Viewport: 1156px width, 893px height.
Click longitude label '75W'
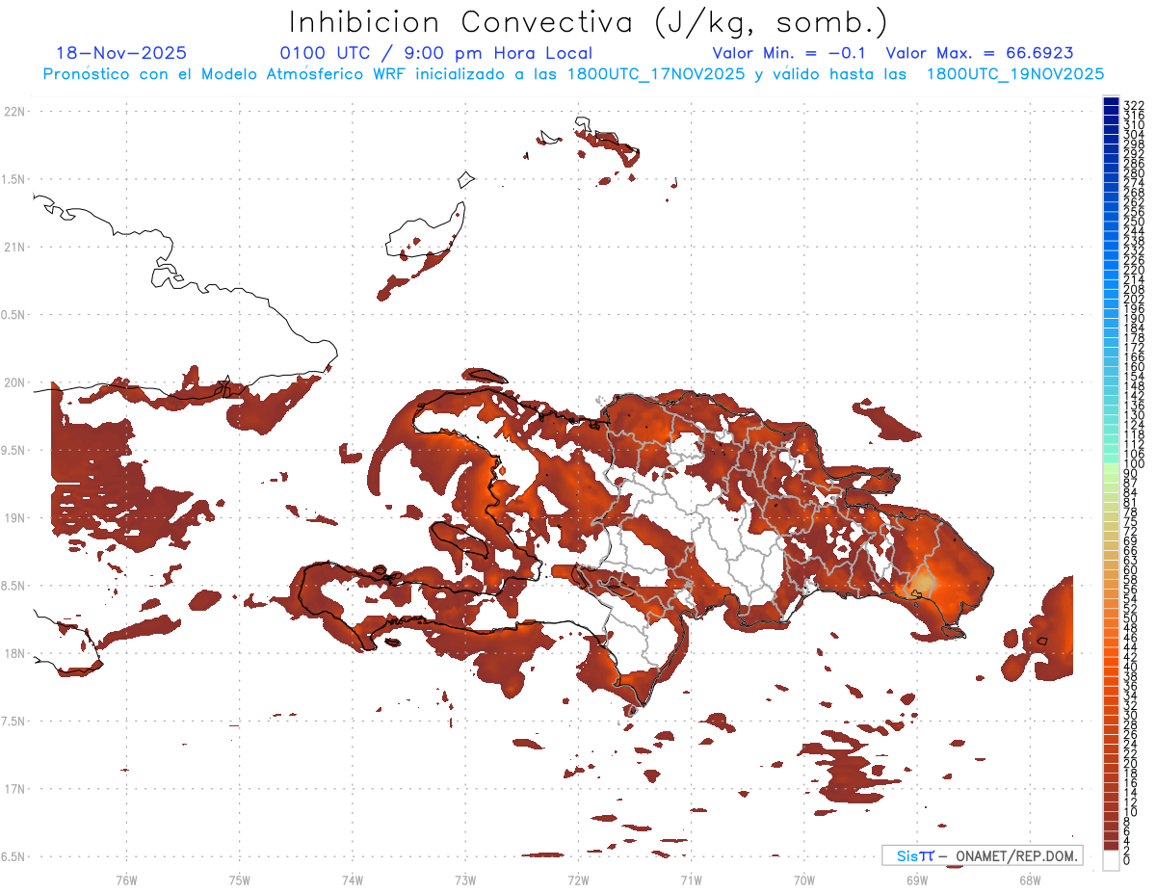coord(239,879)
